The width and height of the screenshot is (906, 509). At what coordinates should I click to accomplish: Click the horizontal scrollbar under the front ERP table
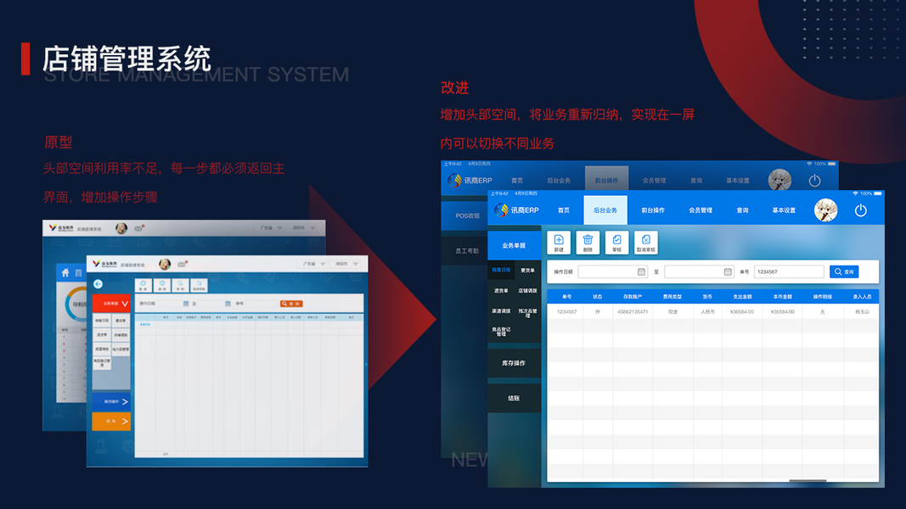point(808,480)
